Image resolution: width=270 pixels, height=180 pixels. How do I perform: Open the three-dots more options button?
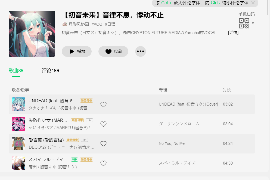click(x=141, y=51)
